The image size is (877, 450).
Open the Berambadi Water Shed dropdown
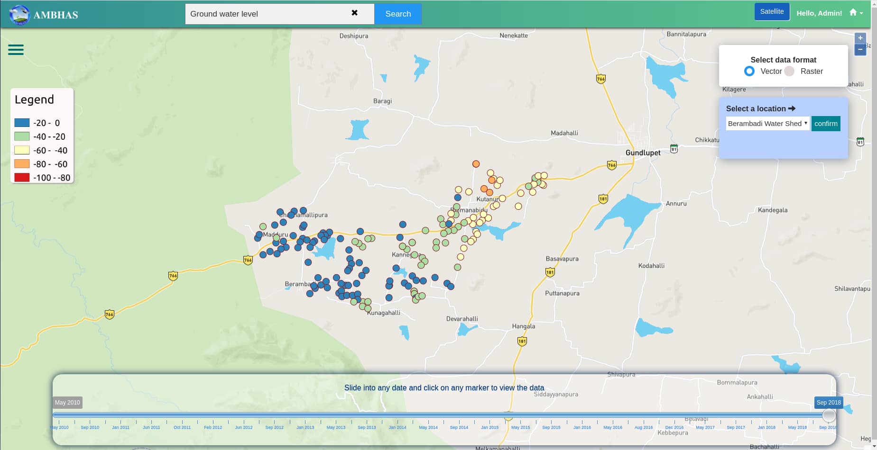tap(767, 124)
